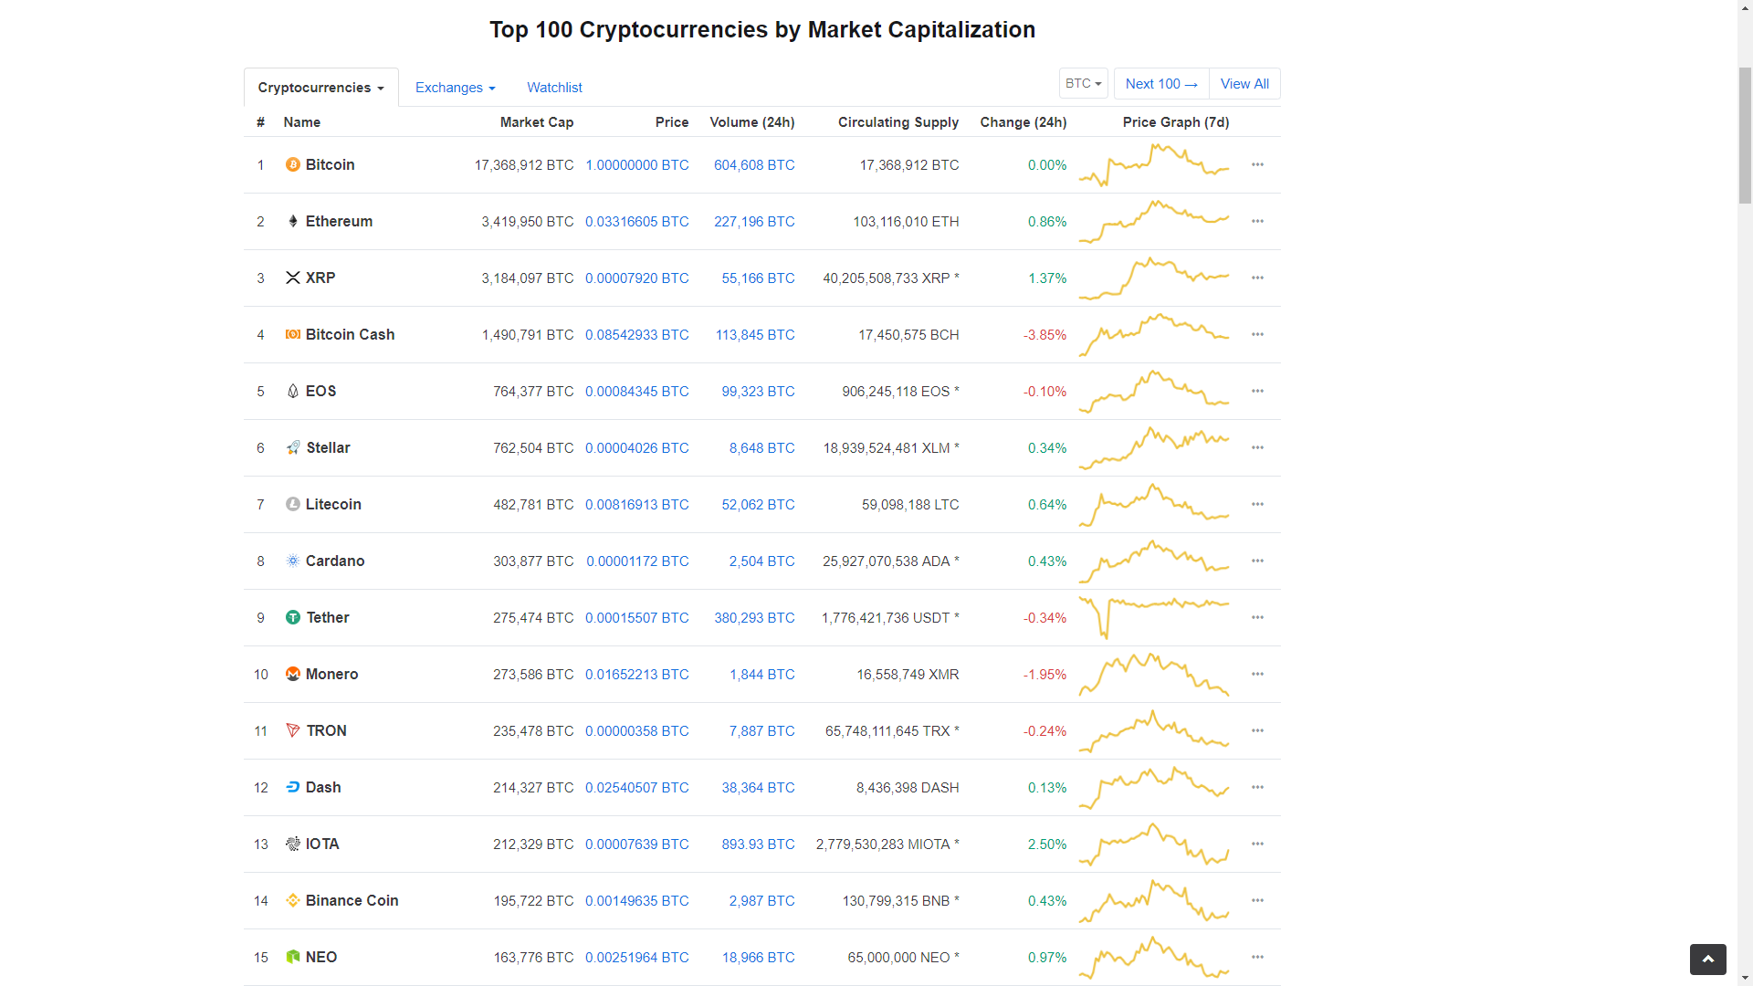
Task: Open the Binance Coin name link
Action: tap(352, 900)
